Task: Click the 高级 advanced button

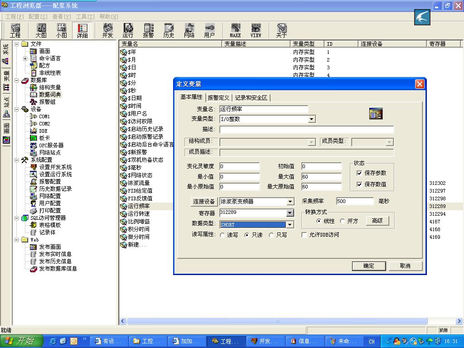Action: [377, 221]
